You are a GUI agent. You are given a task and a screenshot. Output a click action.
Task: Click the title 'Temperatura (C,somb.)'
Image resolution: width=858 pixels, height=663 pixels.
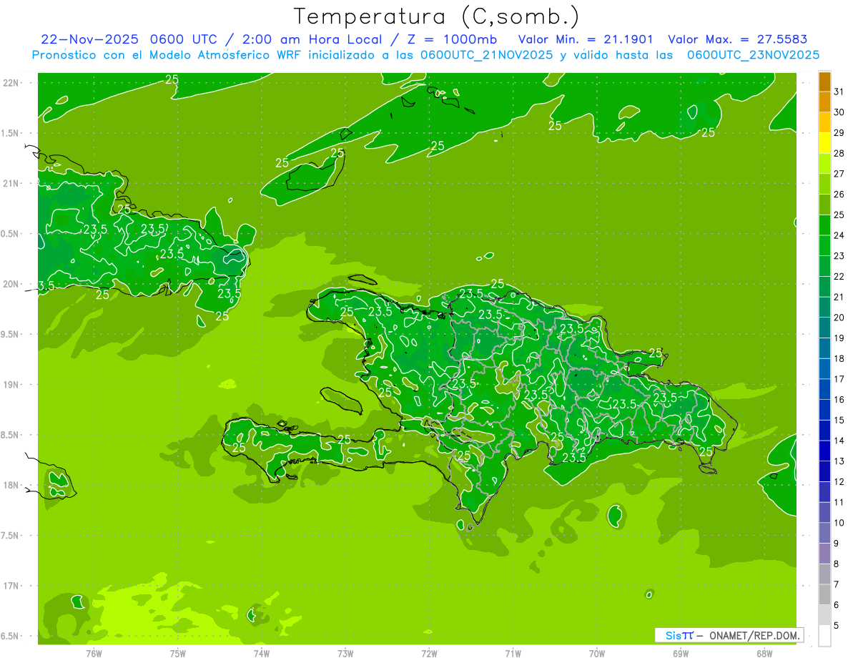point(437,17)
